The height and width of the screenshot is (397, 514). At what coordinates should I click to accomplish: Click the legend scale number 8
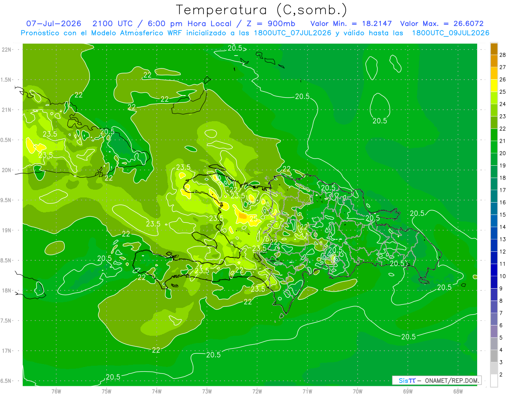pyautogui.click(x=502, y=301)
